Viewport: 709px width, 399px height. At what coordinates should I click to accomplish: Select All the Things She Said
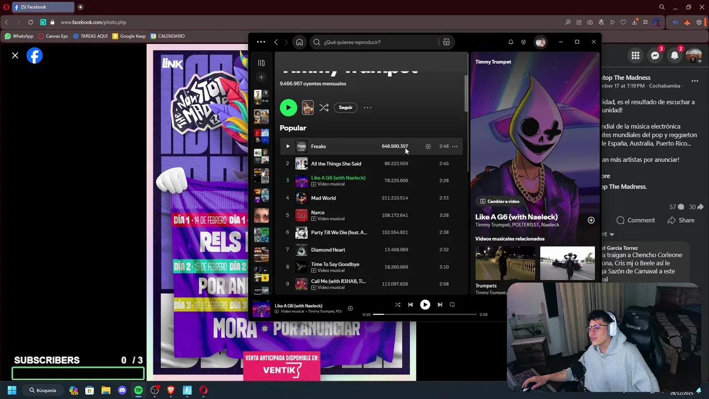tap(336, 163)
